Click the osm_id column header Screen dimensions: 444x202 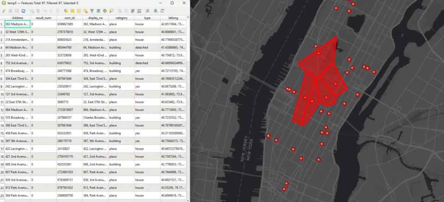69,18
